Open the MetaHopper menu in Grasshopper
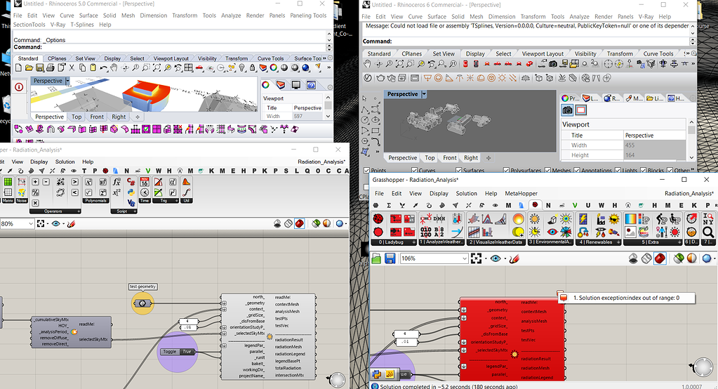Viewport: 718px width, 389px height. click(521, 193)
